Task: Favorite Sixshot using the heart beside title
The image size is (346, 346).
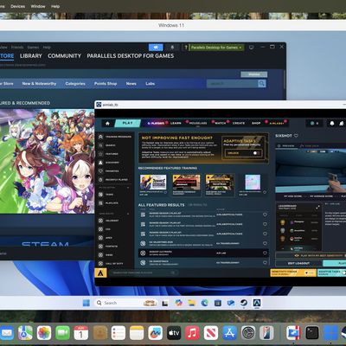Action: click(x=296, y=136)
